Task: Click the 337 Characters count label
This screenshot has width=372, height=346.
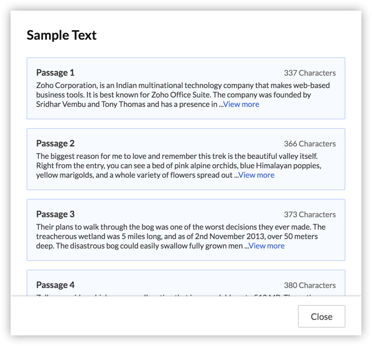Action: [309, 73]
